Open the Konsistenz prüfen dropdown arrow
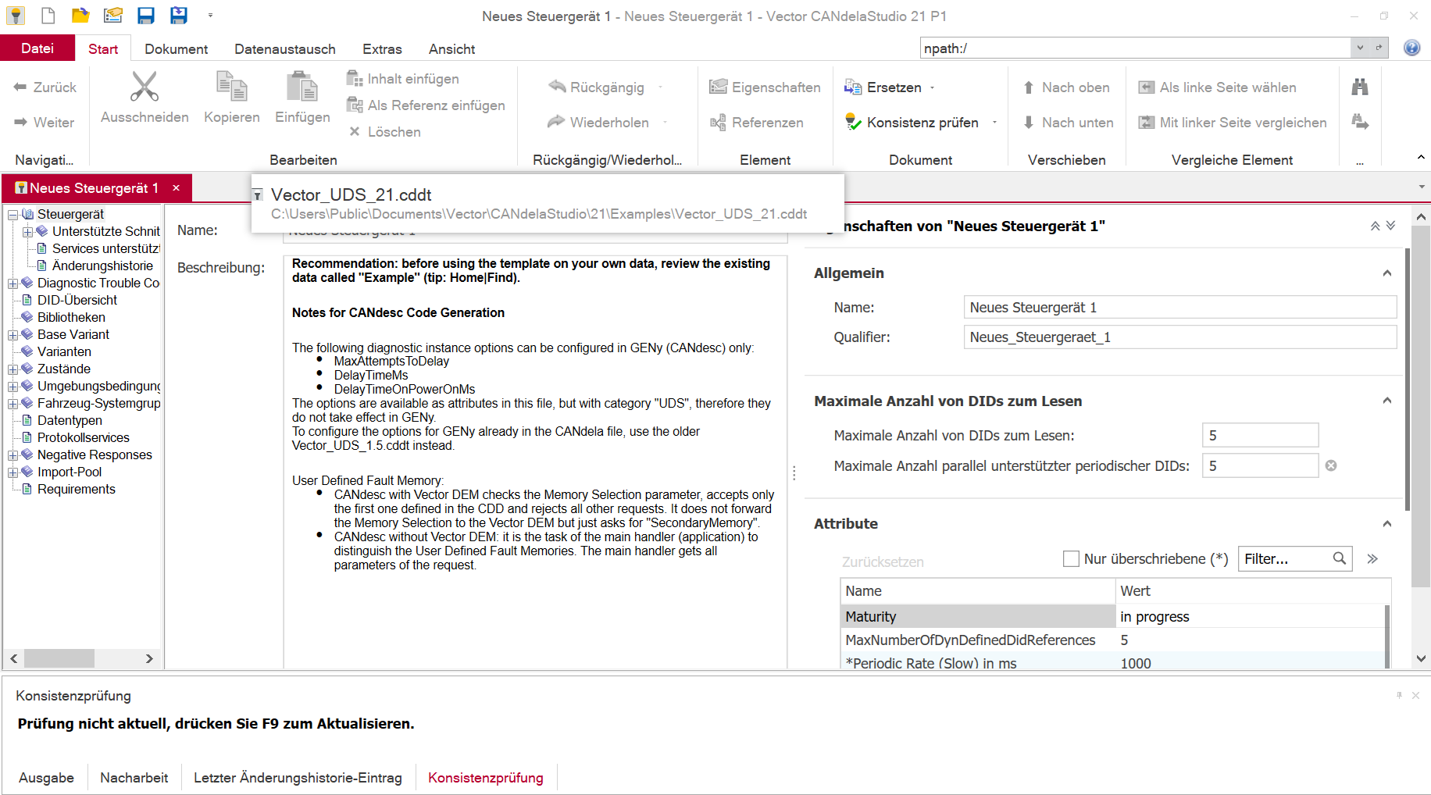 point(994,123)
